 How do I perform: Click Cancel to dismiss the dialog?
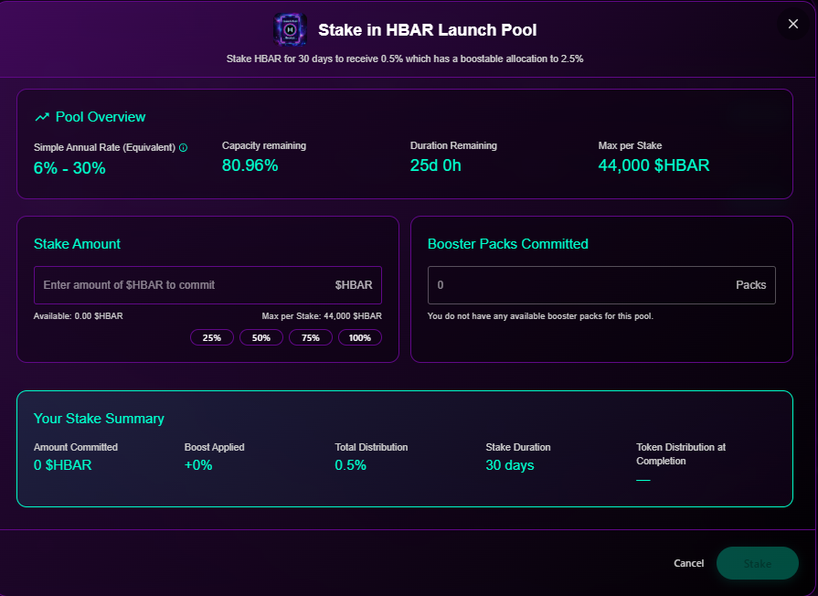(688, 563)
